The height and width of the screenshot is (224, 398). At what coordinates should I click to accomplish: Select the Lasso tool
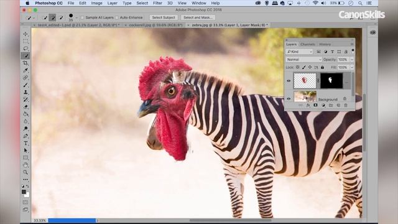[x=25, y=49]
